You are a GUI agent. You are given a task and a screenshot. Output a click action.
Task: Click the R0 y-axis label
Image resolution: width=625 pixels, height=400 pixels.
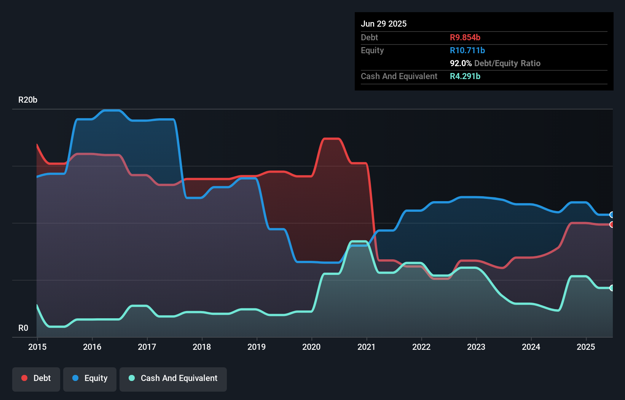[23, 328]
